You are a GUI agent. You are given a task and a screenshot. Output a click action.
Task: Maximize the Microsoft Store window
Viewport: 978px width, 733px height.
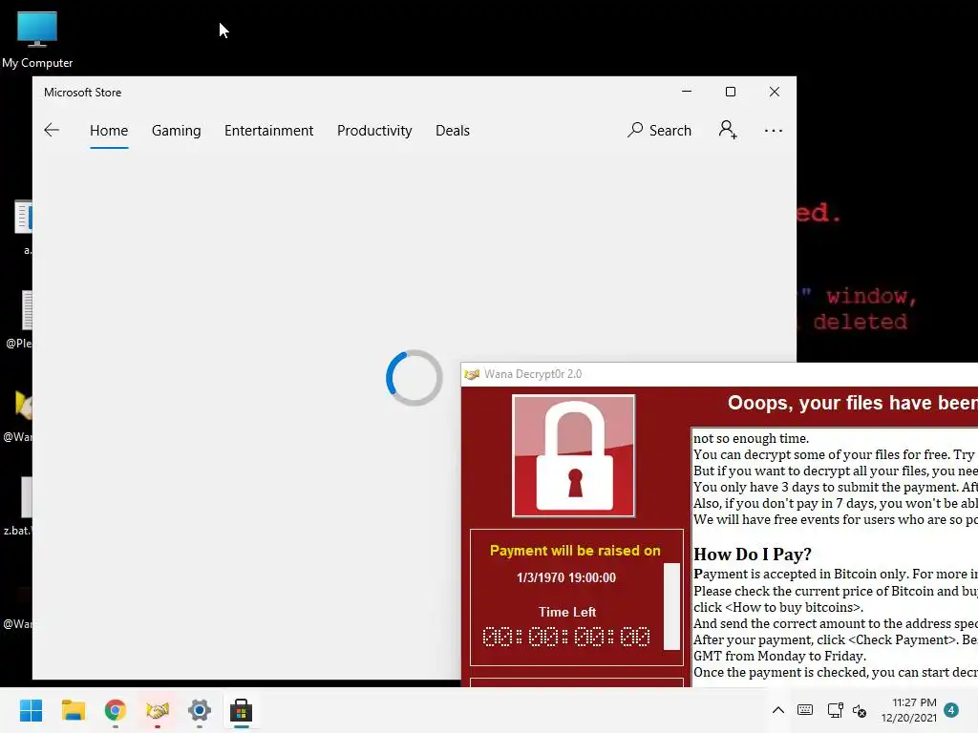coord(731,92)
